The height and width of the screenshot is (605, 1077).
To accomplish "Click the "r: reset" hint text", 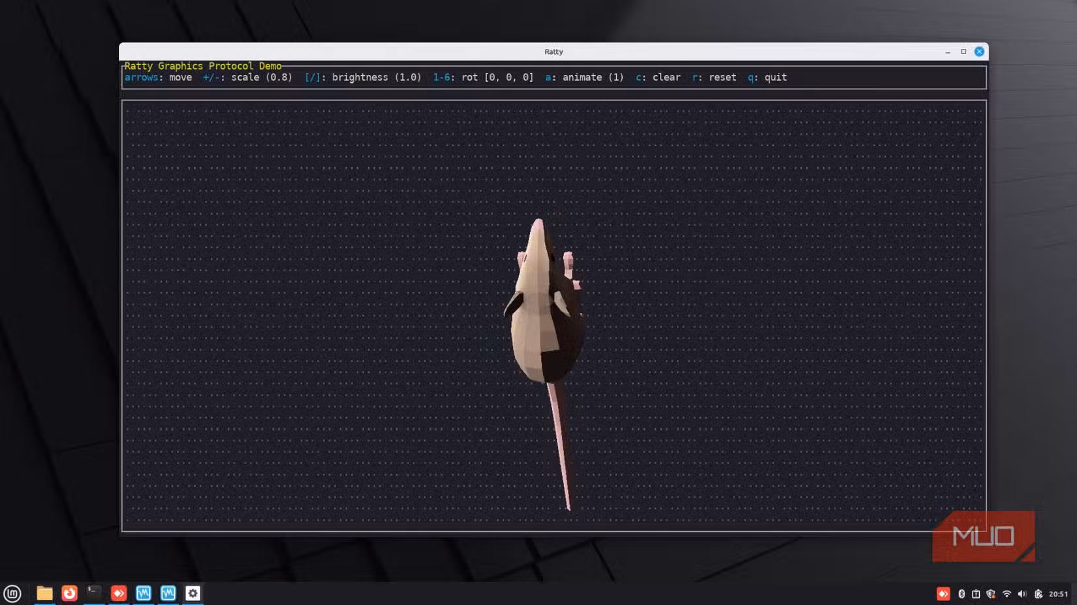I will click(x=714, y=77).
